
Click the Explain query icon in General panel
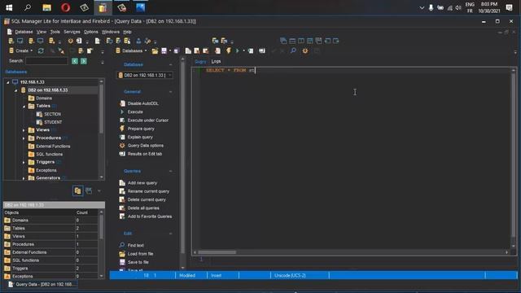tap(122, 137)
